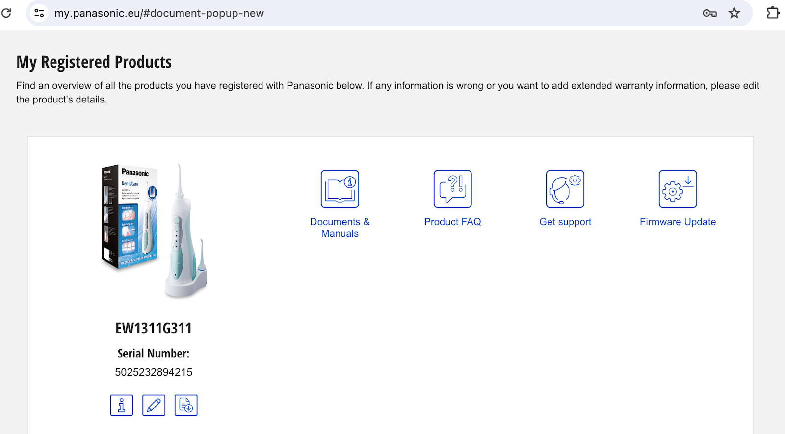Open saved passwords key icon
Viewport: 785px width, 434px height.
(x=709, y=13)
